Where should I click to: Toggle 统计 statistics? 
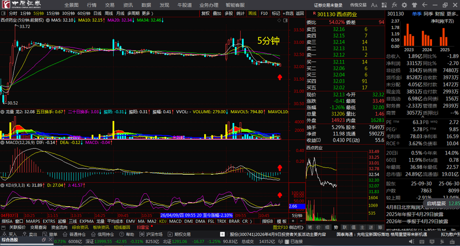coord(241,13)
